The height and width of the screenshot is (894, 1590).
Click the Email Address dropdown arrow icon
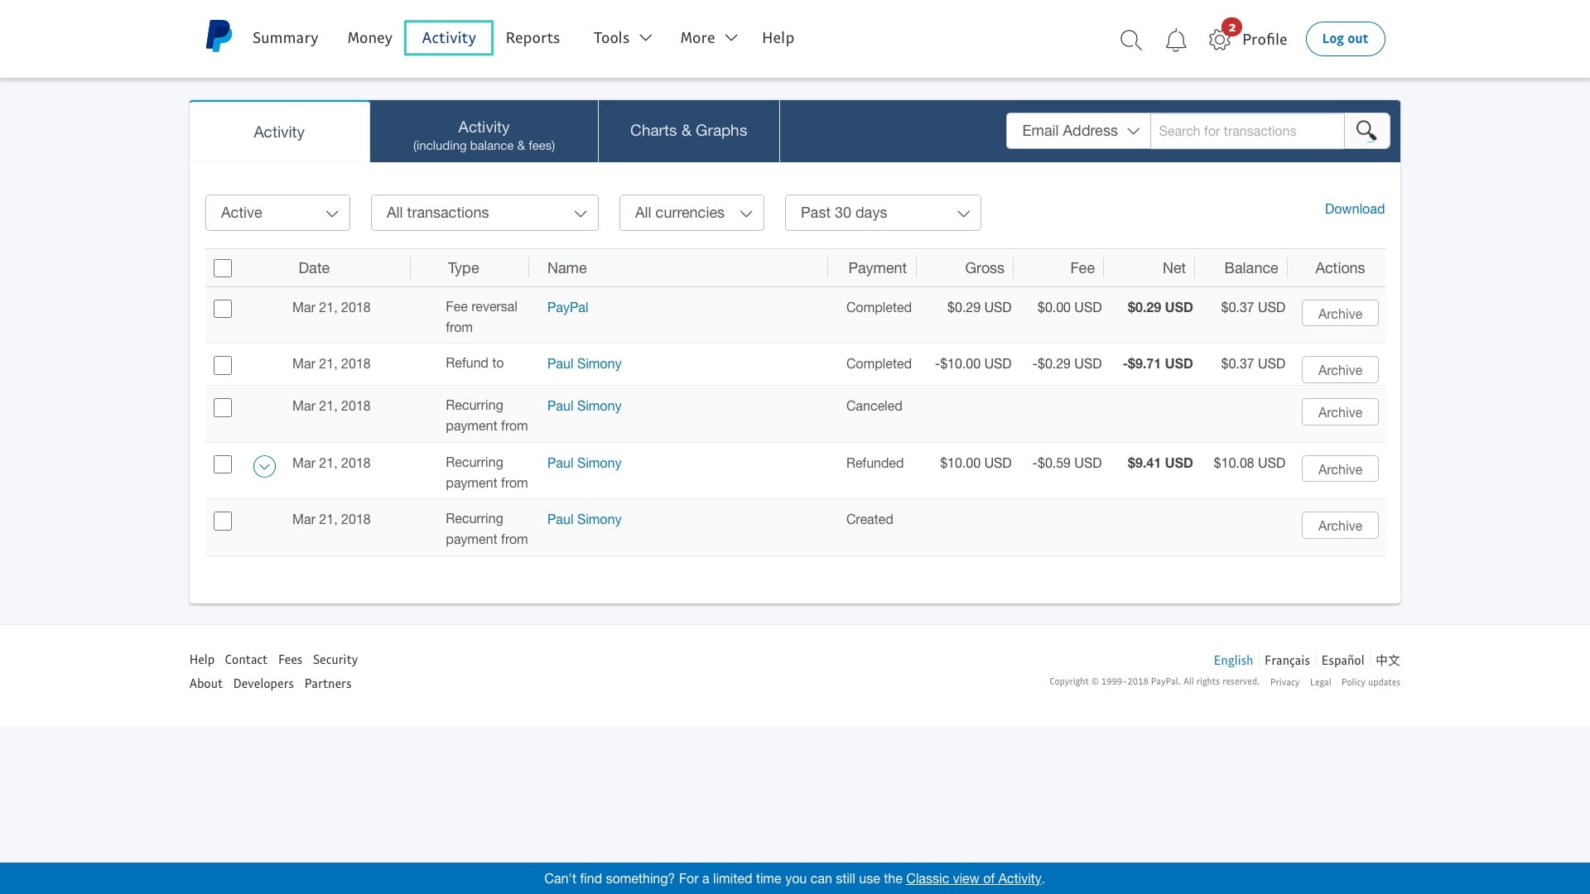click(x=1135, y=131)
